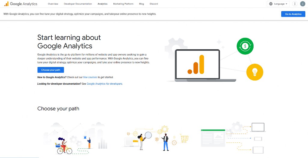Screen dimensions: 308x158
Task: Open the three-dot more options menu
Action: tap(295, 4)
